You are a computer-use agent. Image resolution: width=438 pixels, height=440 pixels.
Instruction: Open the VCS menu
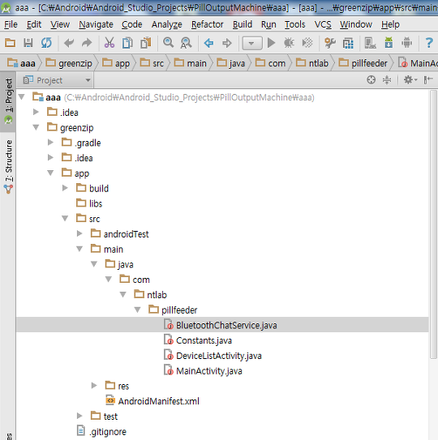point(323,24)
